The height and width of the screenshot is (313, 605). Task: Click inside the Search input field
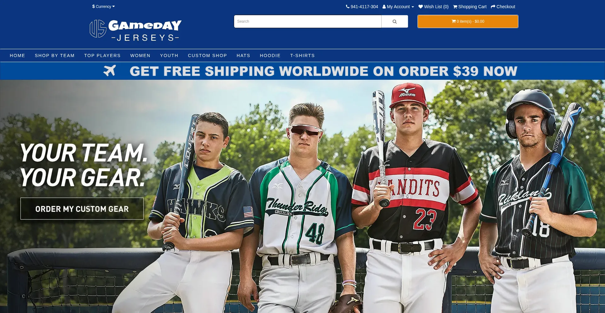(x=308, y=21)
